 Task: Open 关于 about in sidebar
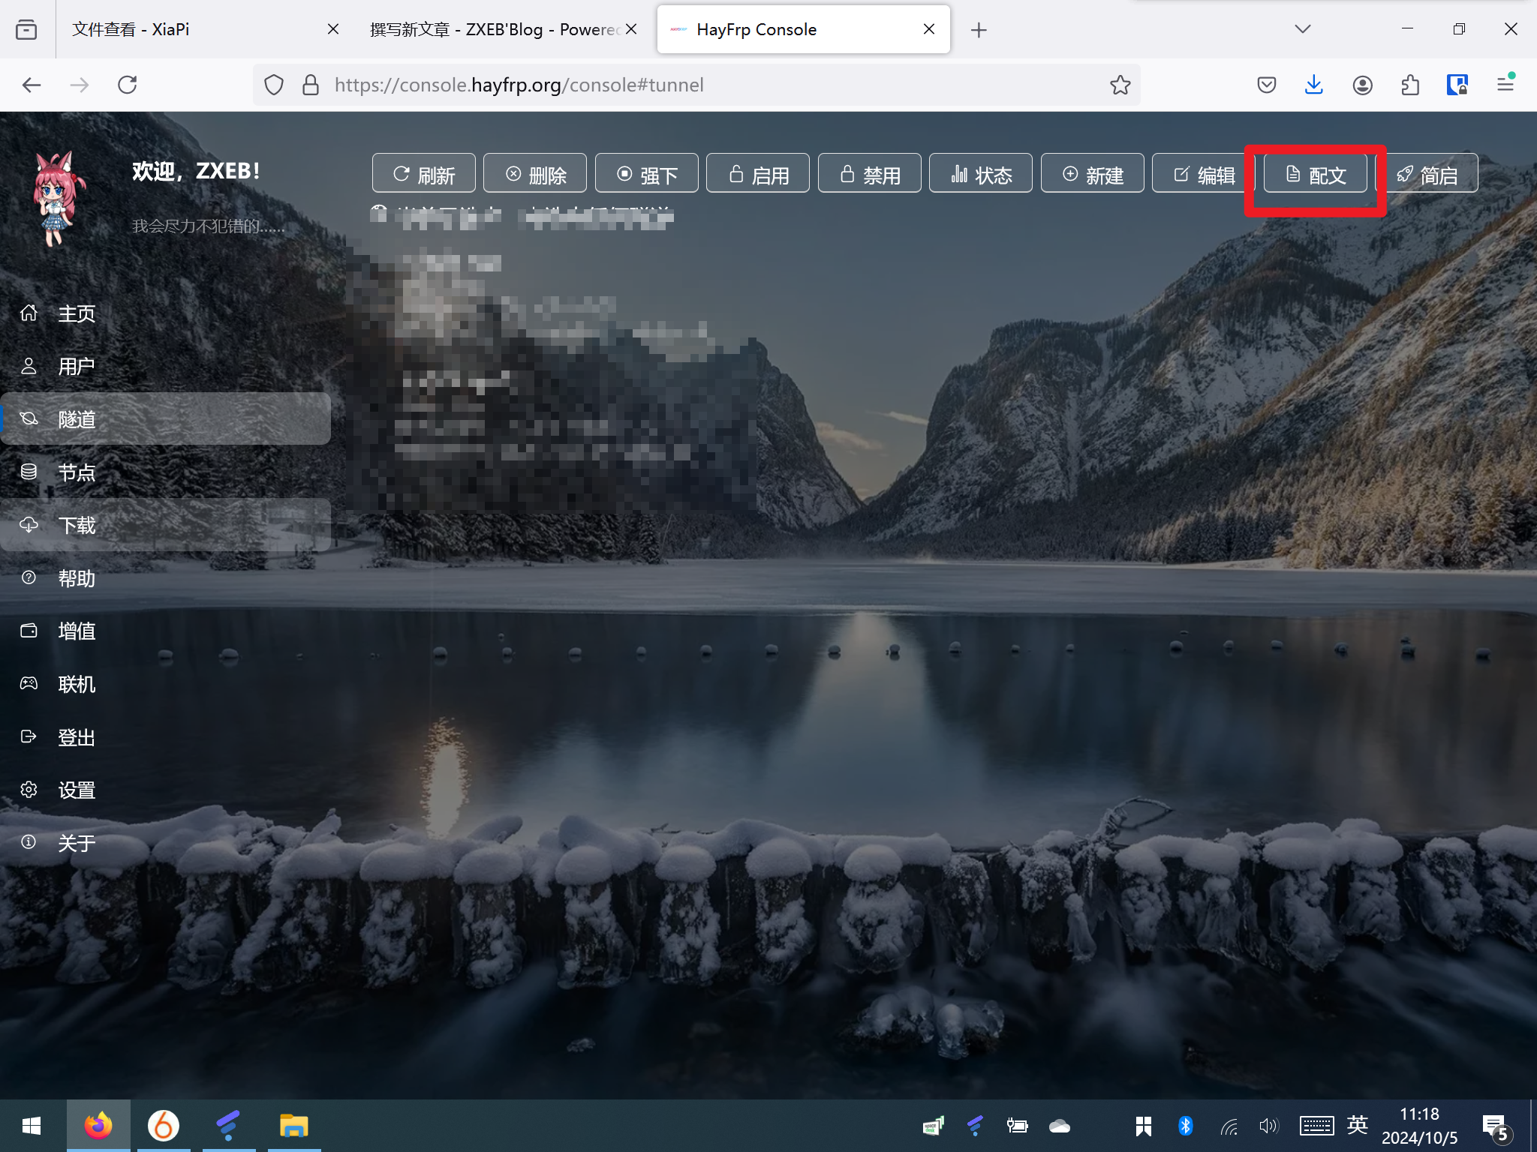tap(165, 842)
